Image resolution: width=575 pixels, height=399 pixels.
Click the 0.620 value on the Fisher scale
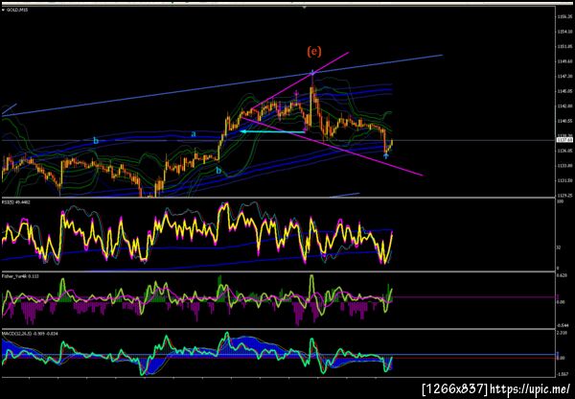(x=562, y=275)
